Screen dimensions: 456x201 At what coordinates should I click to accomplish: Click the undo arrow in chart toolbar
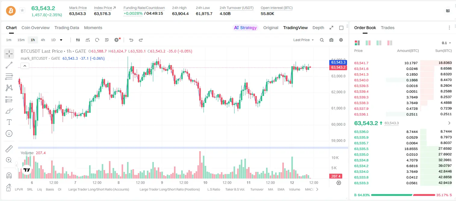131,40
